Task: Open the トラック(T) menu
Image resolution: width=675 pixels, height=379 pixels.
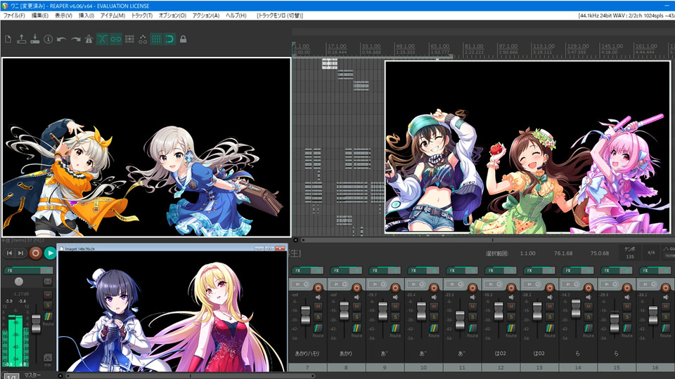Action: click(141, 15)
